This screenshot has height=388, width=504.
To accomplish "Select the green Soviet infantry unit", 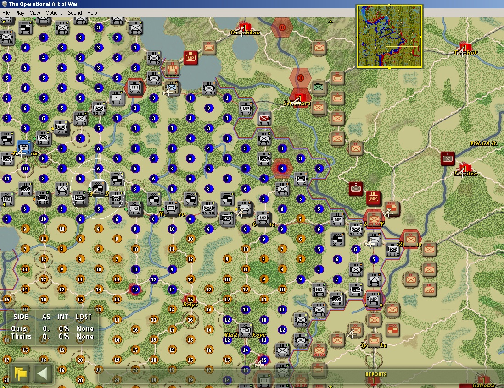I will click(319, 87).
